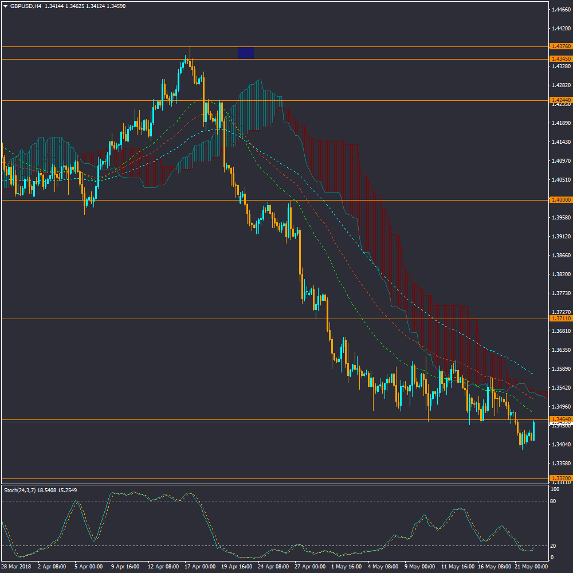The height and width of the screenshot is (573, 573).
Task: Click the latest cyan candlestick on chart
Action: (x=533, y=431)
